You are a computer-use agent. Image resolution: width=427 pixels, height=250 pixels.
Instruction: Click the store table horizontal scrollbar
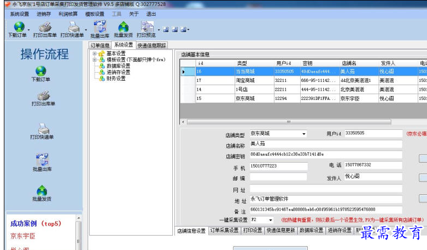(x=289, y=122)
